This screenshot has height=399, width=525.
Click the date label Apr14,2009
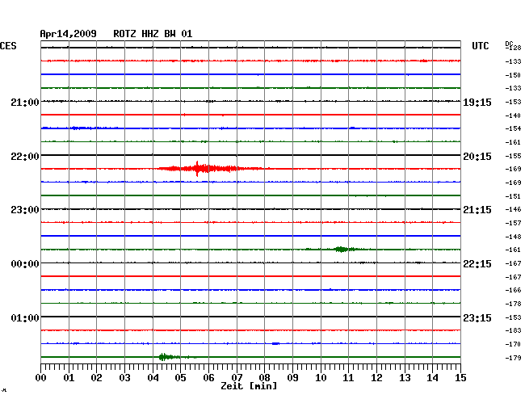click(x=69, y=34)
